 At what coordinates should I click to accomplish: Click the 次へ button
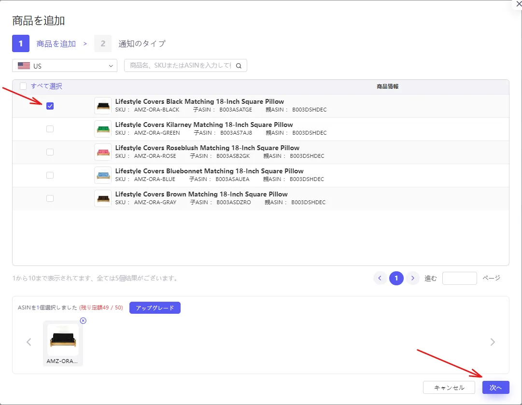(496, 387)
